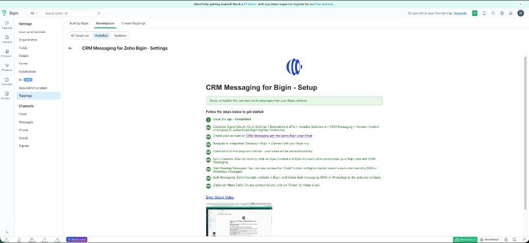Dismiss the top banner with X icon

[x=521, y=4]
